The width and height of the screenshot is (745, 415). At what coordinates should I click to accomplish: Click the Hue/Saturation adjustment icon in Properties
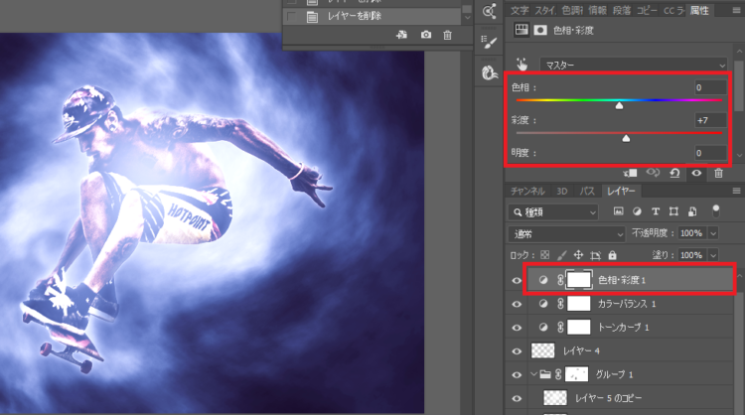(x=521, y=30)
